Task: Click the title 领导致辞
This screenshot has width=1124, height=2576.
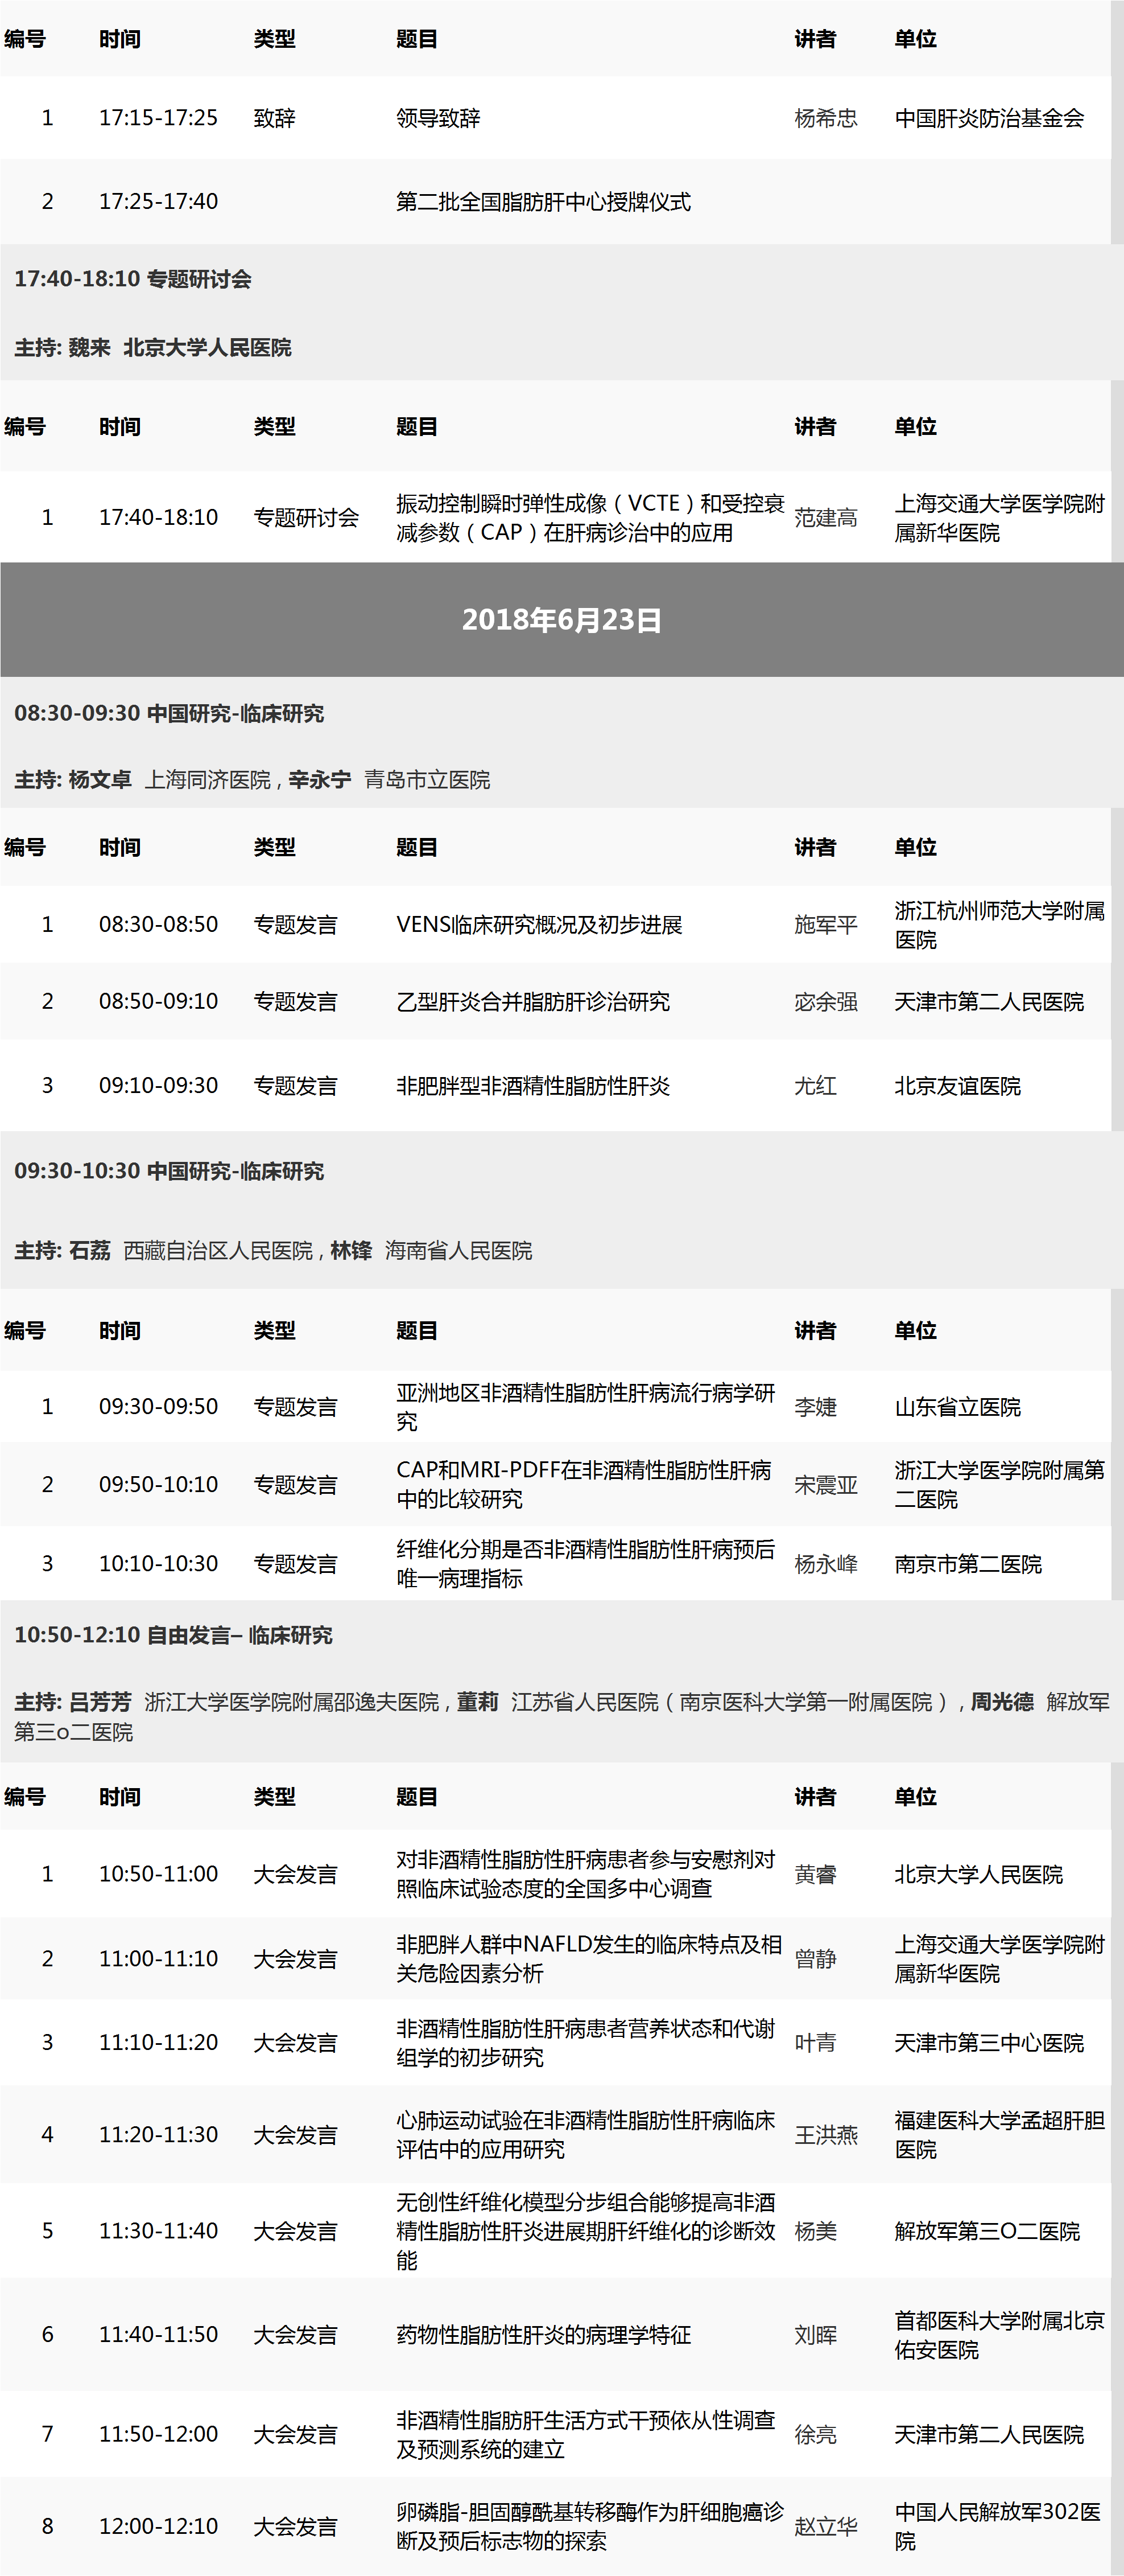Action: (x=437, y=118)
